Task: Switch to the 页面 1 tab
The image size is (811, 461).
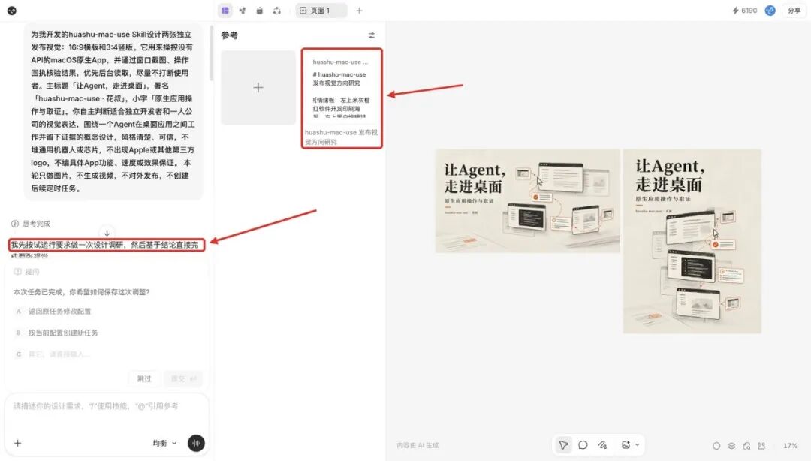Action: (321, 11)
